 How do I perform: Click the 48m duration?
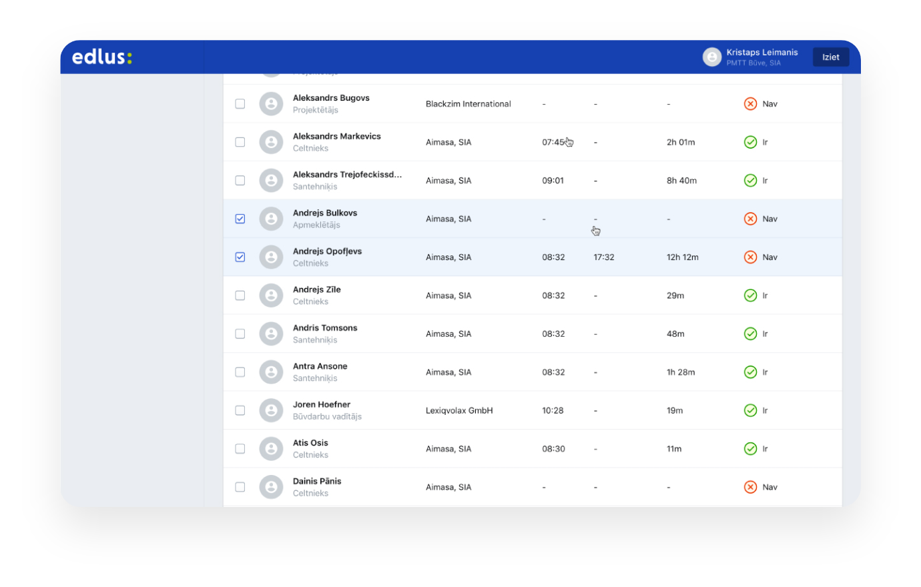(675, 334)
